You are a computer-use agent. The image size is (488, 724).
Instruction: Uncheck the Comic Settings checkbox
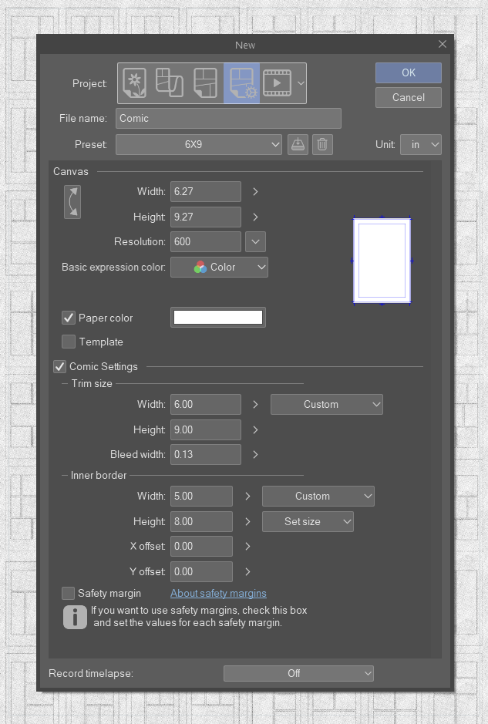[59, 366]
